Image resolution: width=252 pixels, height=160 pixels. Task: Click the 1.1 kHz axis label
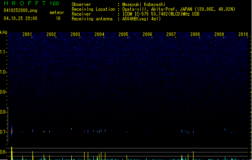click(x=3, y=52)
